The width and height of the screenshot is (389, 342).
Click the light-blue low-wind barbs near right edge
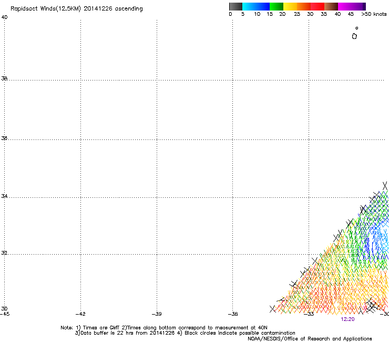pos(382,238)
